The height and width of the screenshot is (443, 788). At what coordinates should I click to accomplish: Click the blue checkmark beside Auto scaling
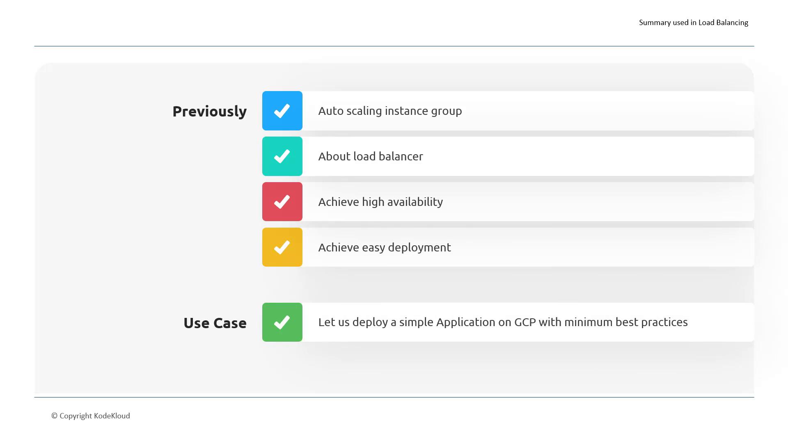[282, 111]
